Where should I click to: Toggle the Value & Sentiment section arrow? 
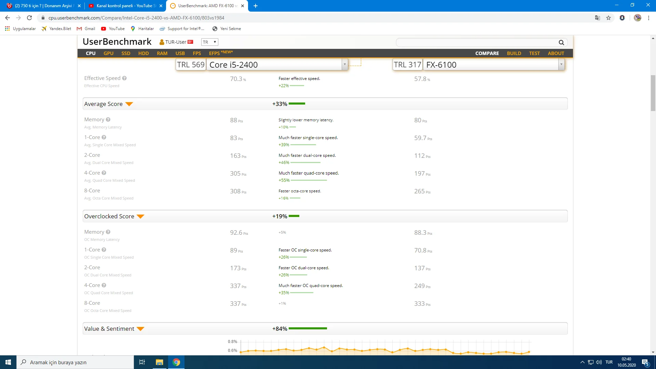[x=140, y=329]
